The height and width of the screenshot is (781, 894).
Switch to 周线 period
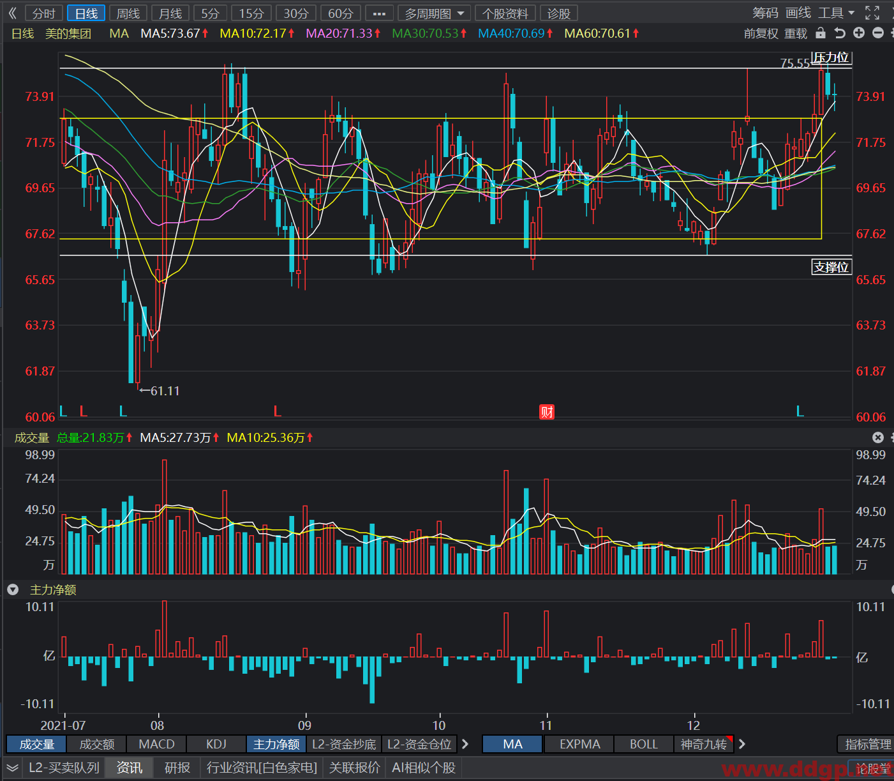point(128,13)
